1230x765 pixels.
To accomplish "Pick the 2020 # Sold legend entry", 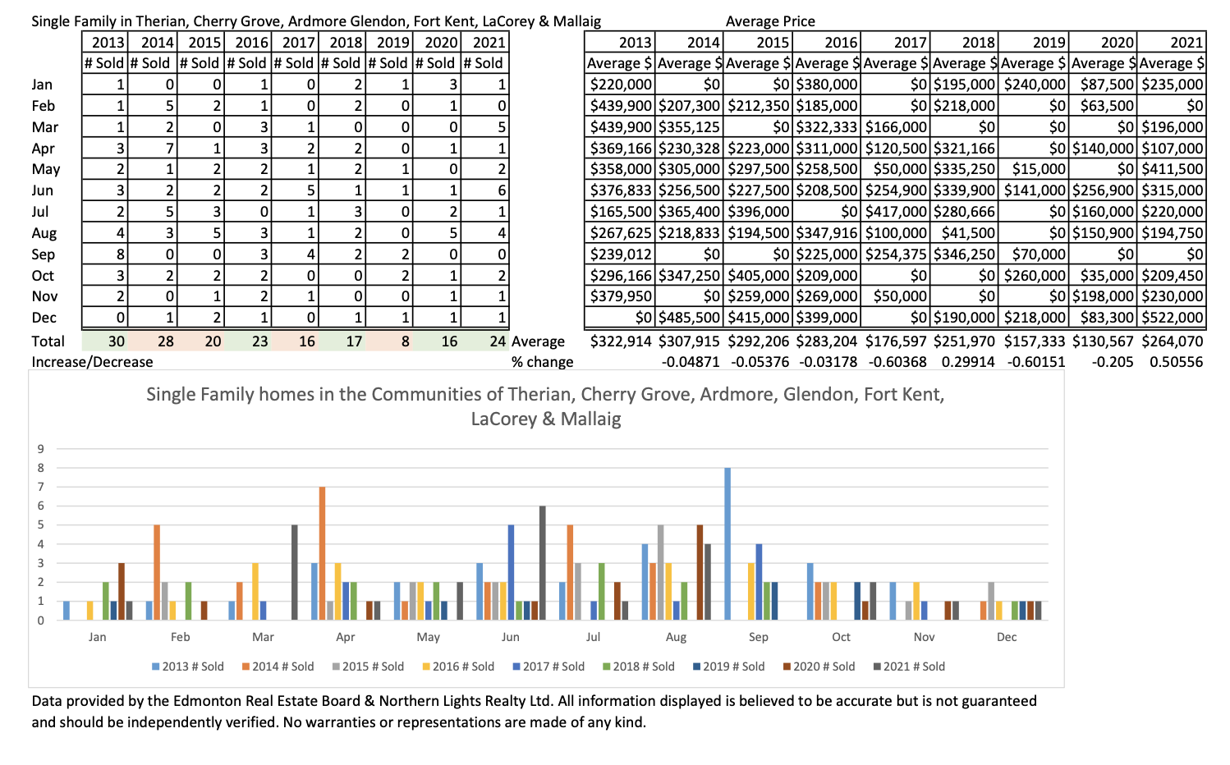I will (x=819, y=667).
